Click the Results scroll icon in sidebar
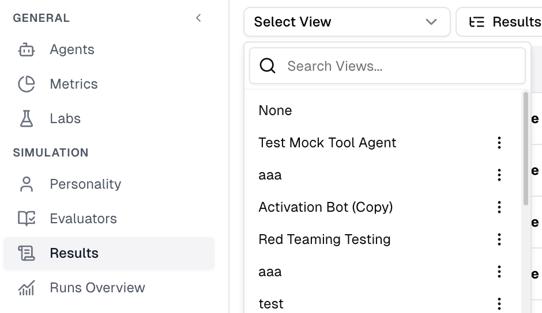 [27, 254]
